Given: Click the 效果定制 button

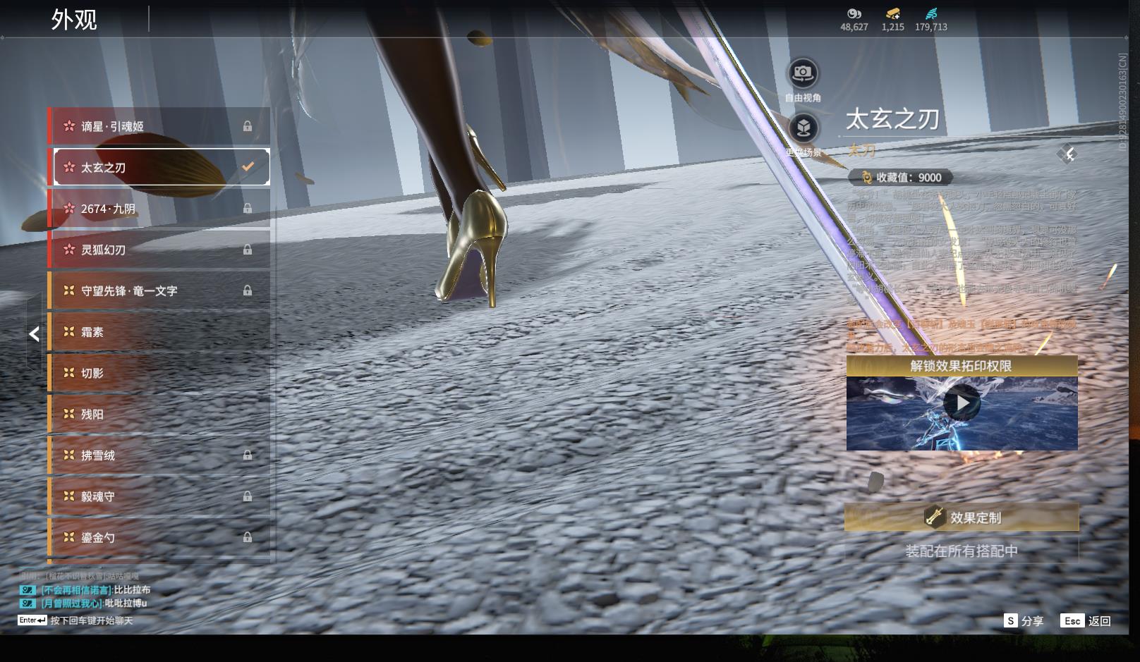Looking at the screenshot, I should (962, 517).
